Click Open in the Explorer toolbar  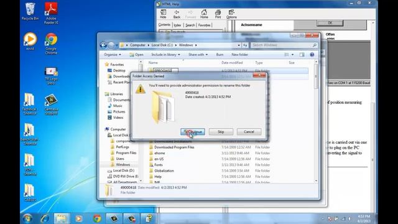136,55
